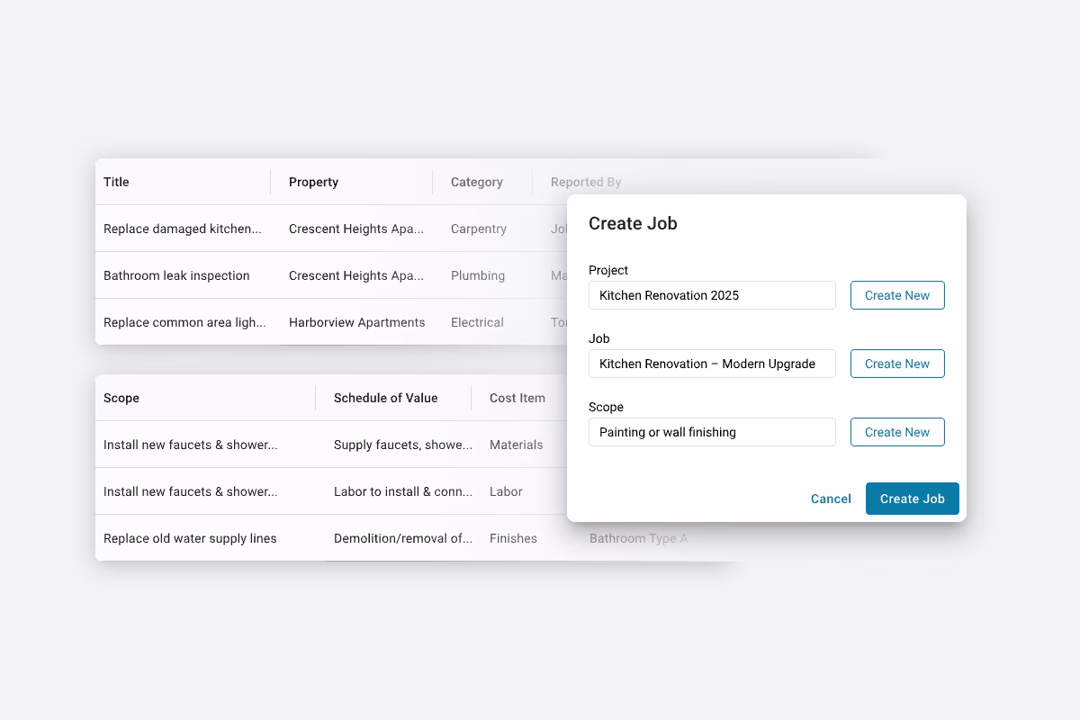Click the Create New button beside Project
Screen dimensions: 1080x720
[896, 294]
